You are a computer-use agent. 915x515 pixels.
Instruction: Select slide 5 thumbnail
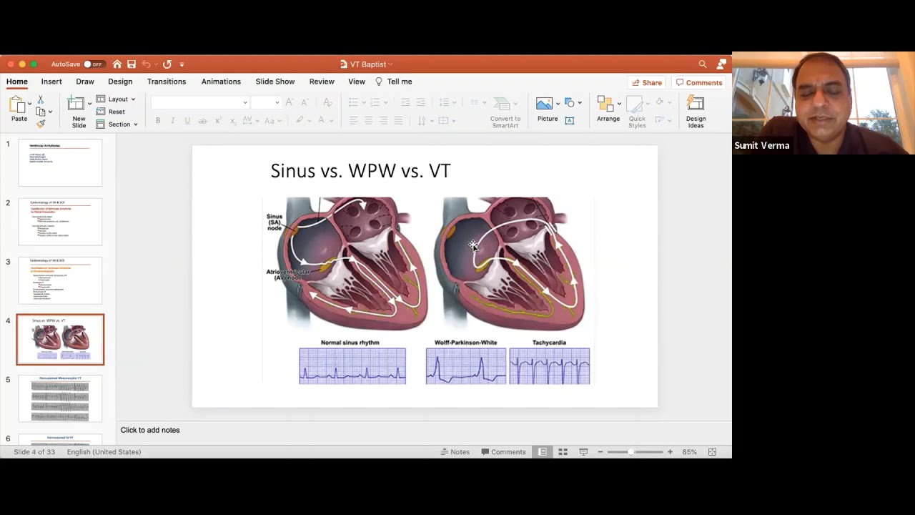click(x=60, y=398)
